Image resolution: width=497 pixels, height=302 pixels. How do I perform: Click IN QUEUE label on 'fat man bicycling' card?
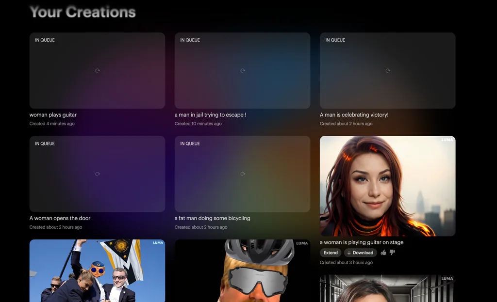[190, 143]
